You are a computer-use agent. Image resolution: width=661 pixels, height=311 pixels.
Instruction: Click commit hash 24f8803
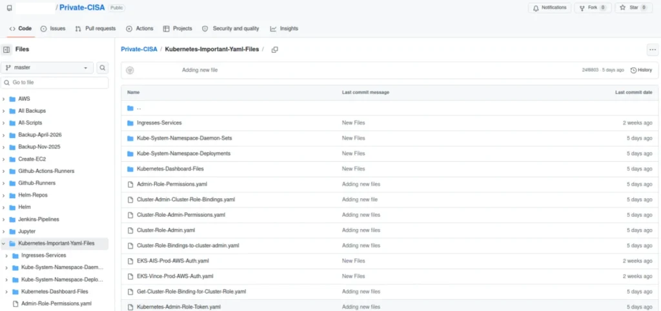click(x=589, y=70)
